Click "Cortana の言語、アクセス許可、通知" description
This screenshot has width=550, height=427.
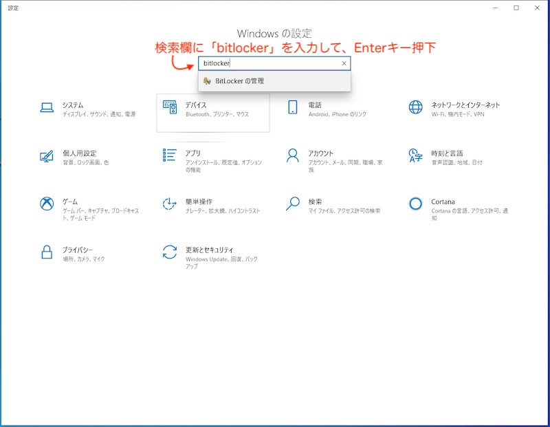click(x=470, y=215)
